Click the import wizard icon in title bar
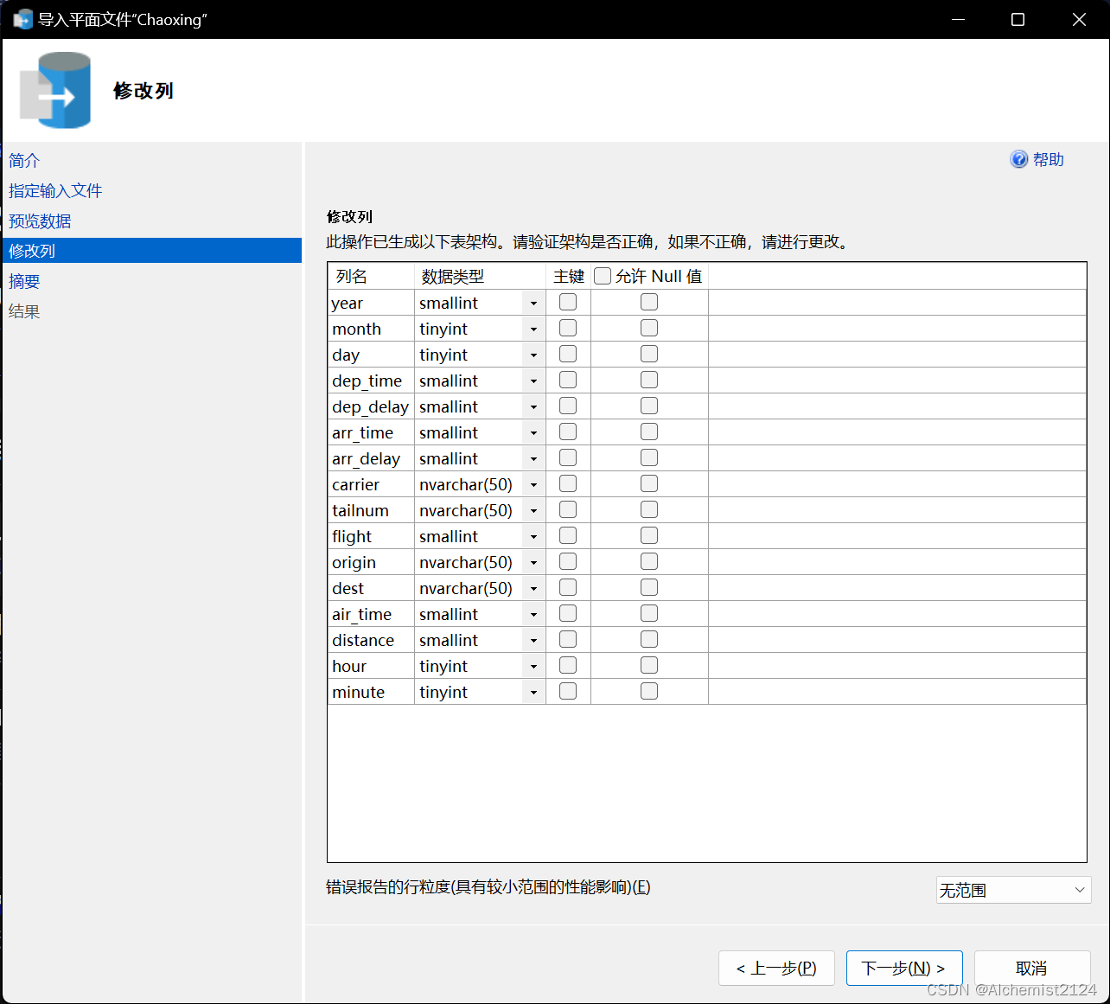 [x=22, y=18]
